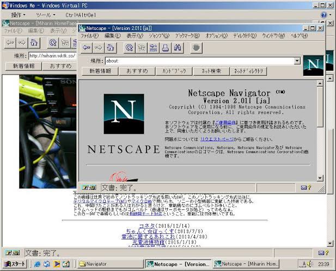The width and height of the screenshot is (336, 271).
Task: Open ファイル(F) menu in Miharin window
Action: 13,31
